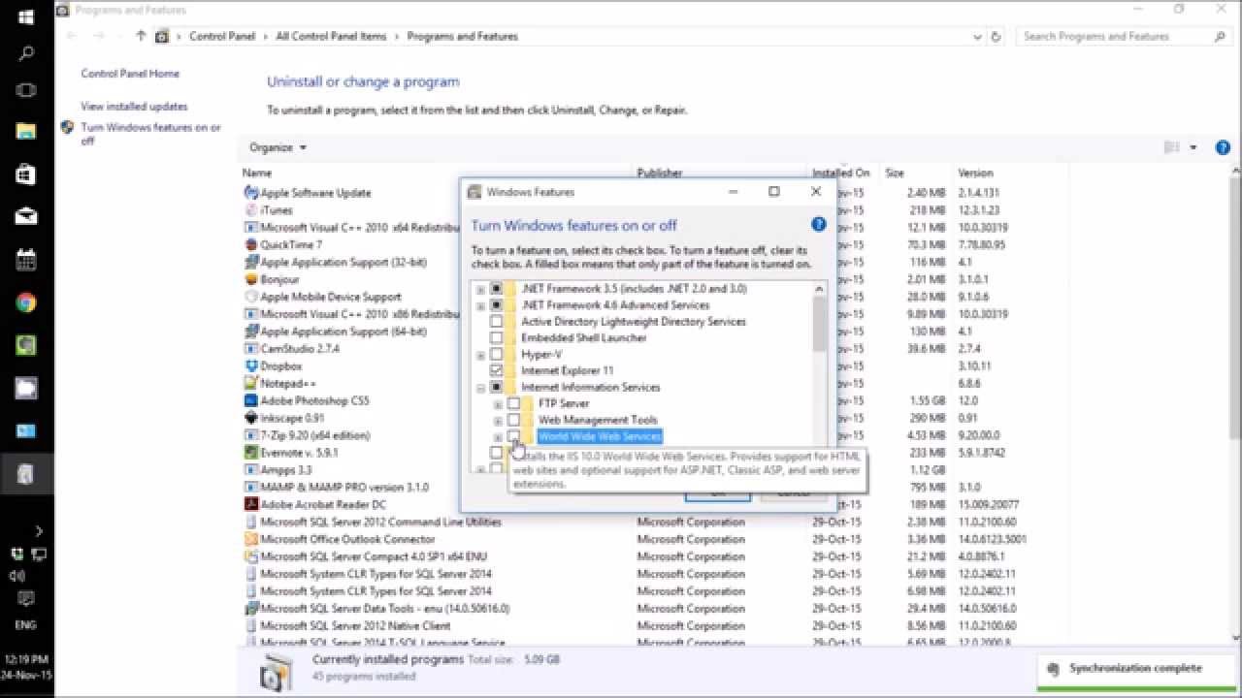The height and width of the screenshot is (698, 1242).
Task: Click the Windows Features list scrollbar thumb
Action: point(820,323)
